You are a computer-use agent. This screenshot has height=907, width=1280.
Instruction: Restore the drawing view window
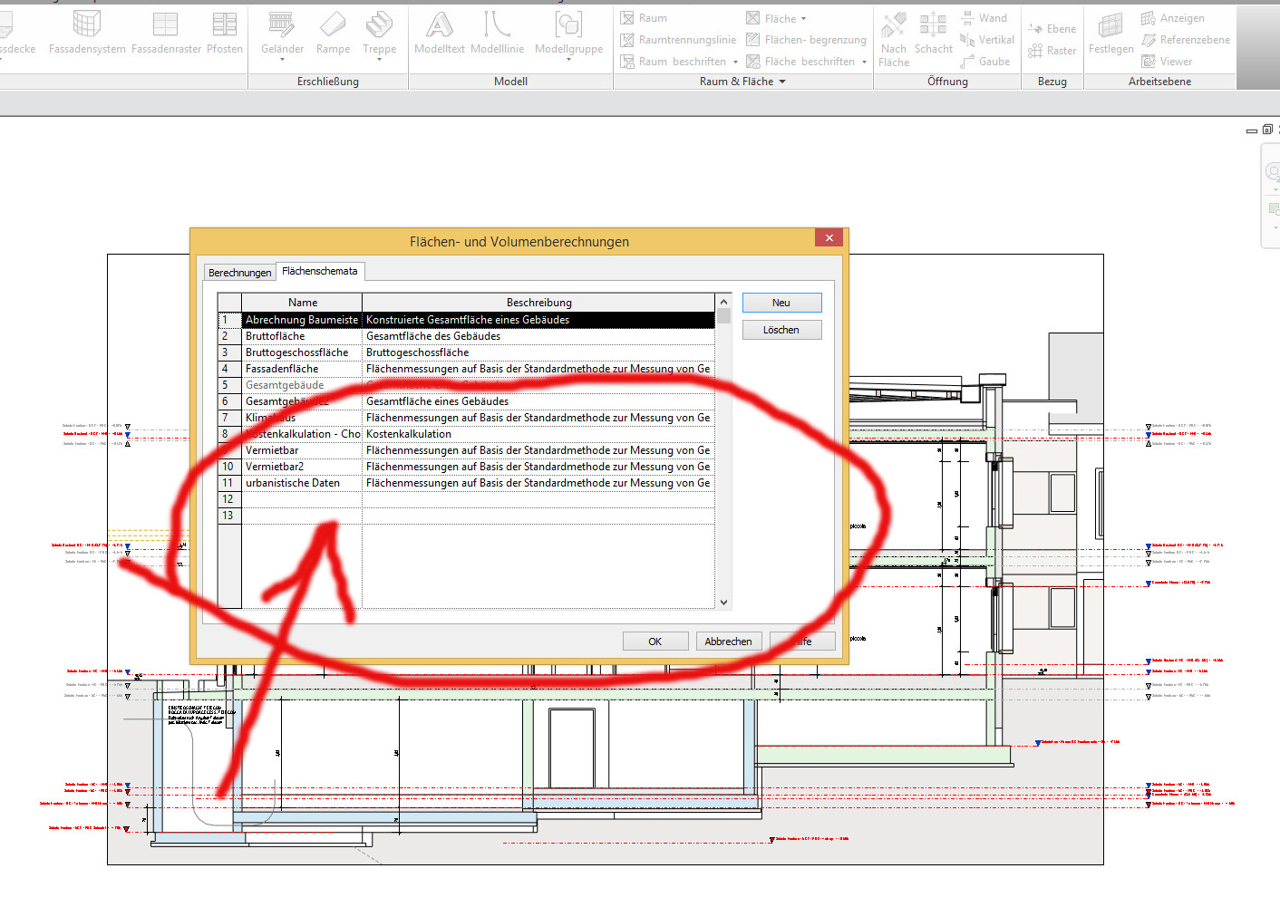(x=1267, y=130)
